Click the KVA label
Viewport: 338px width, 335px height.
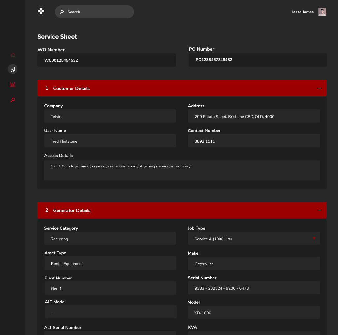[192, 327]
